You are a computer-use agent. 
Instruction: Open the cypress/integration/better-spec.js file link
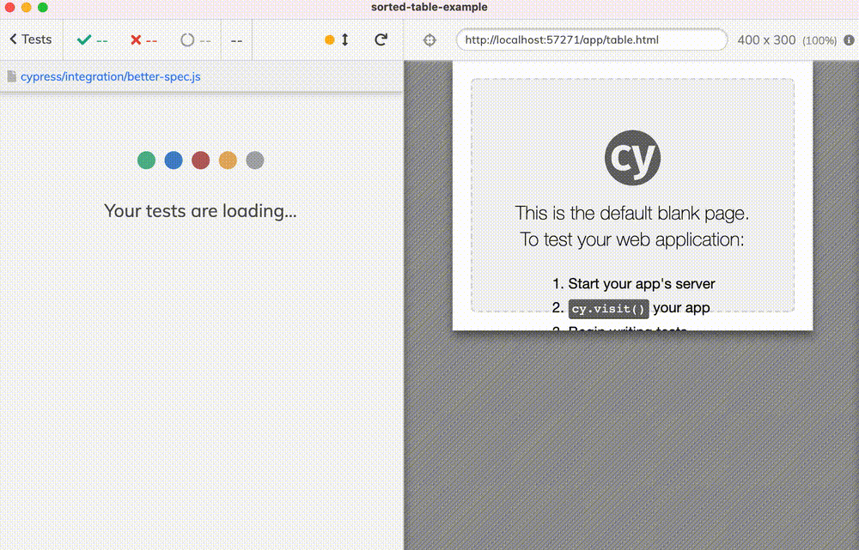click(111, 76)
